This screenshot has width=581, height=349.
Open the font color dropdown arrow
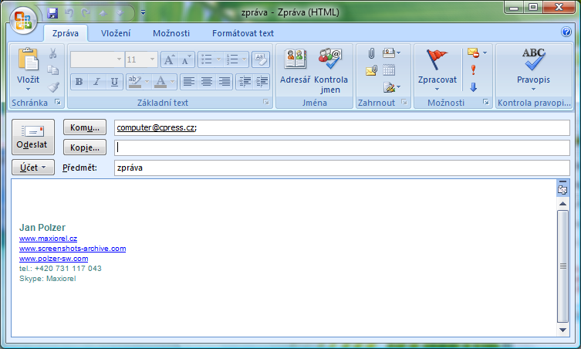tap(173, 82)
